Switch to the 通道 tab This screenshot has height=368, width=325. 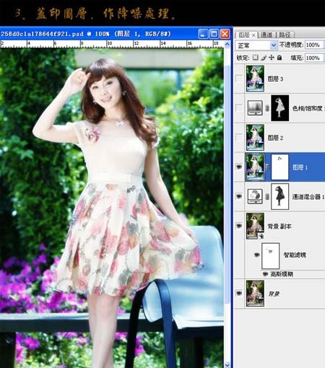click(x=267, y=35)
